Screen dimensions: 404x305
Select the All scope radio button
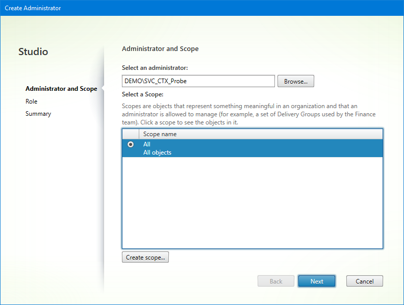[x=131, y=145]
